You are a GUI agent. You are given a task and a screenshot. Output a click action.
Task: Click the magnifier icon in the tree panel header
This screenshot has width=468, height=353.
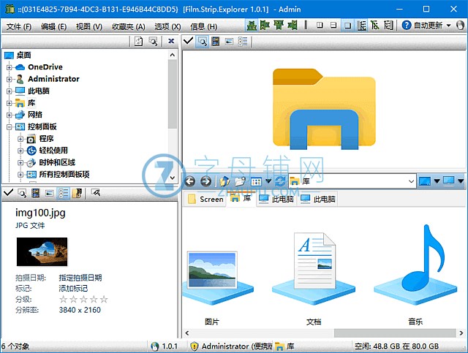pyautogui.click(x=153, y=41)
